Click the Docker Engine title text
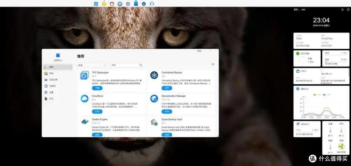Image resolution: width=351 pixels, height=166 pixels. [x=100, y=119]
